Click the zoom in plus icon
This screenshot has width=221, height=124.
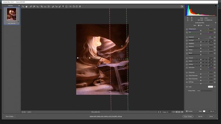tap(25, 112)
